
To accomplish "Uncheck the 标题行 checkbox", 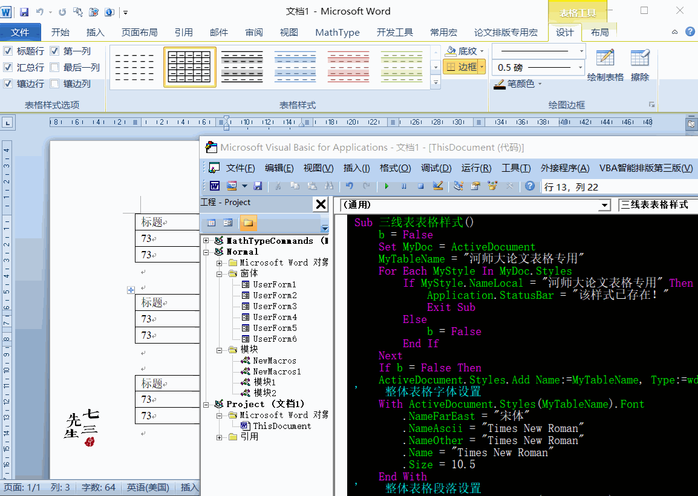I will click(8, 51).
